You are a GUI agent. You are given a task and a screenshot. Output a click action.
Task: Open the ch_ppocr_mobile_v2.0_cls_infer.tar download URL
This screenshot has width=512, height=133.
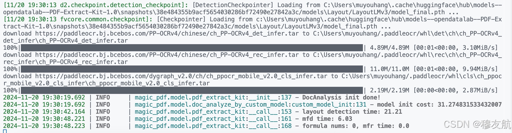[x=181, y=76]
